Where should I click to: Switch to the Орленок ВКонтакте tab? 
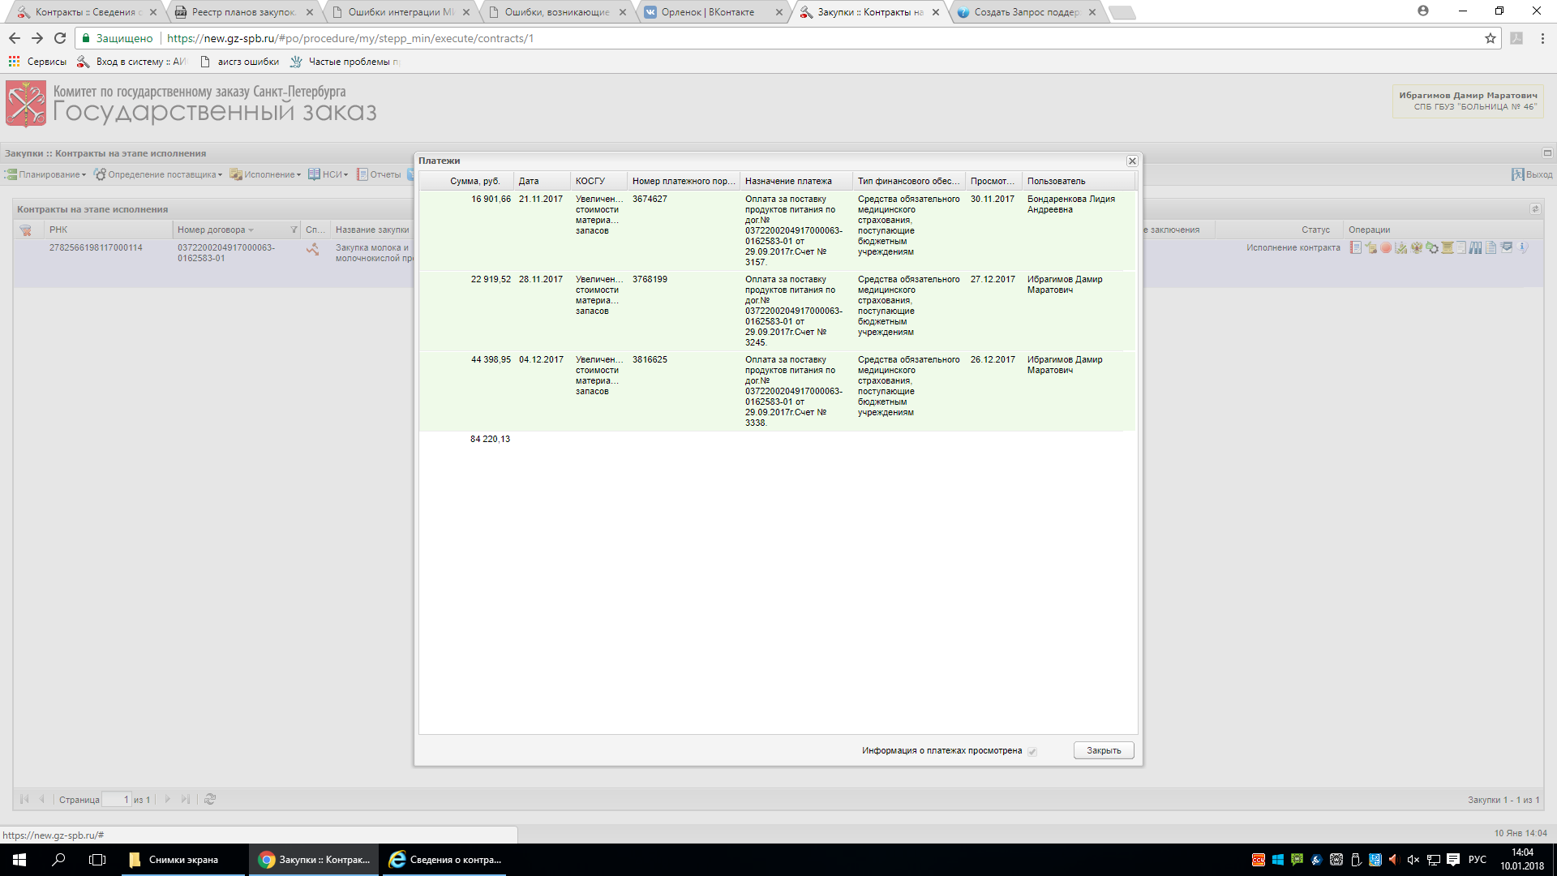pos(707,12)
